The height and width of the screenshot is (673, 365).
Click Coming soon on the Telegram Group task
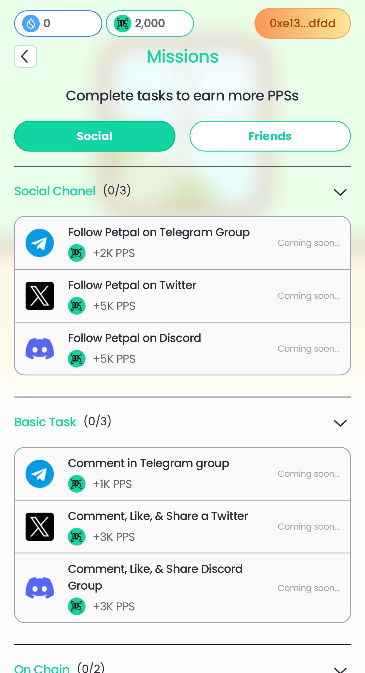pyautogui.click(x=309, y=243)
